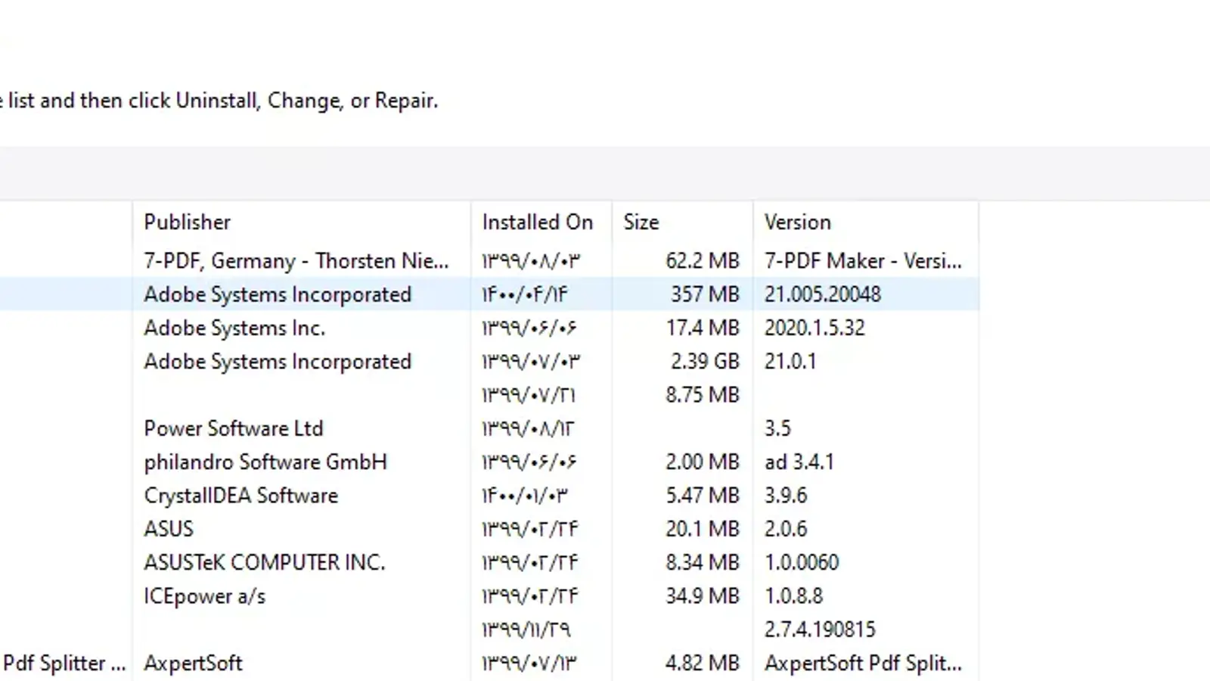This screenshot has height=681, width=1210.
Task: Click the Pdf Splitter program name
Action: click(x=64, y=664)
